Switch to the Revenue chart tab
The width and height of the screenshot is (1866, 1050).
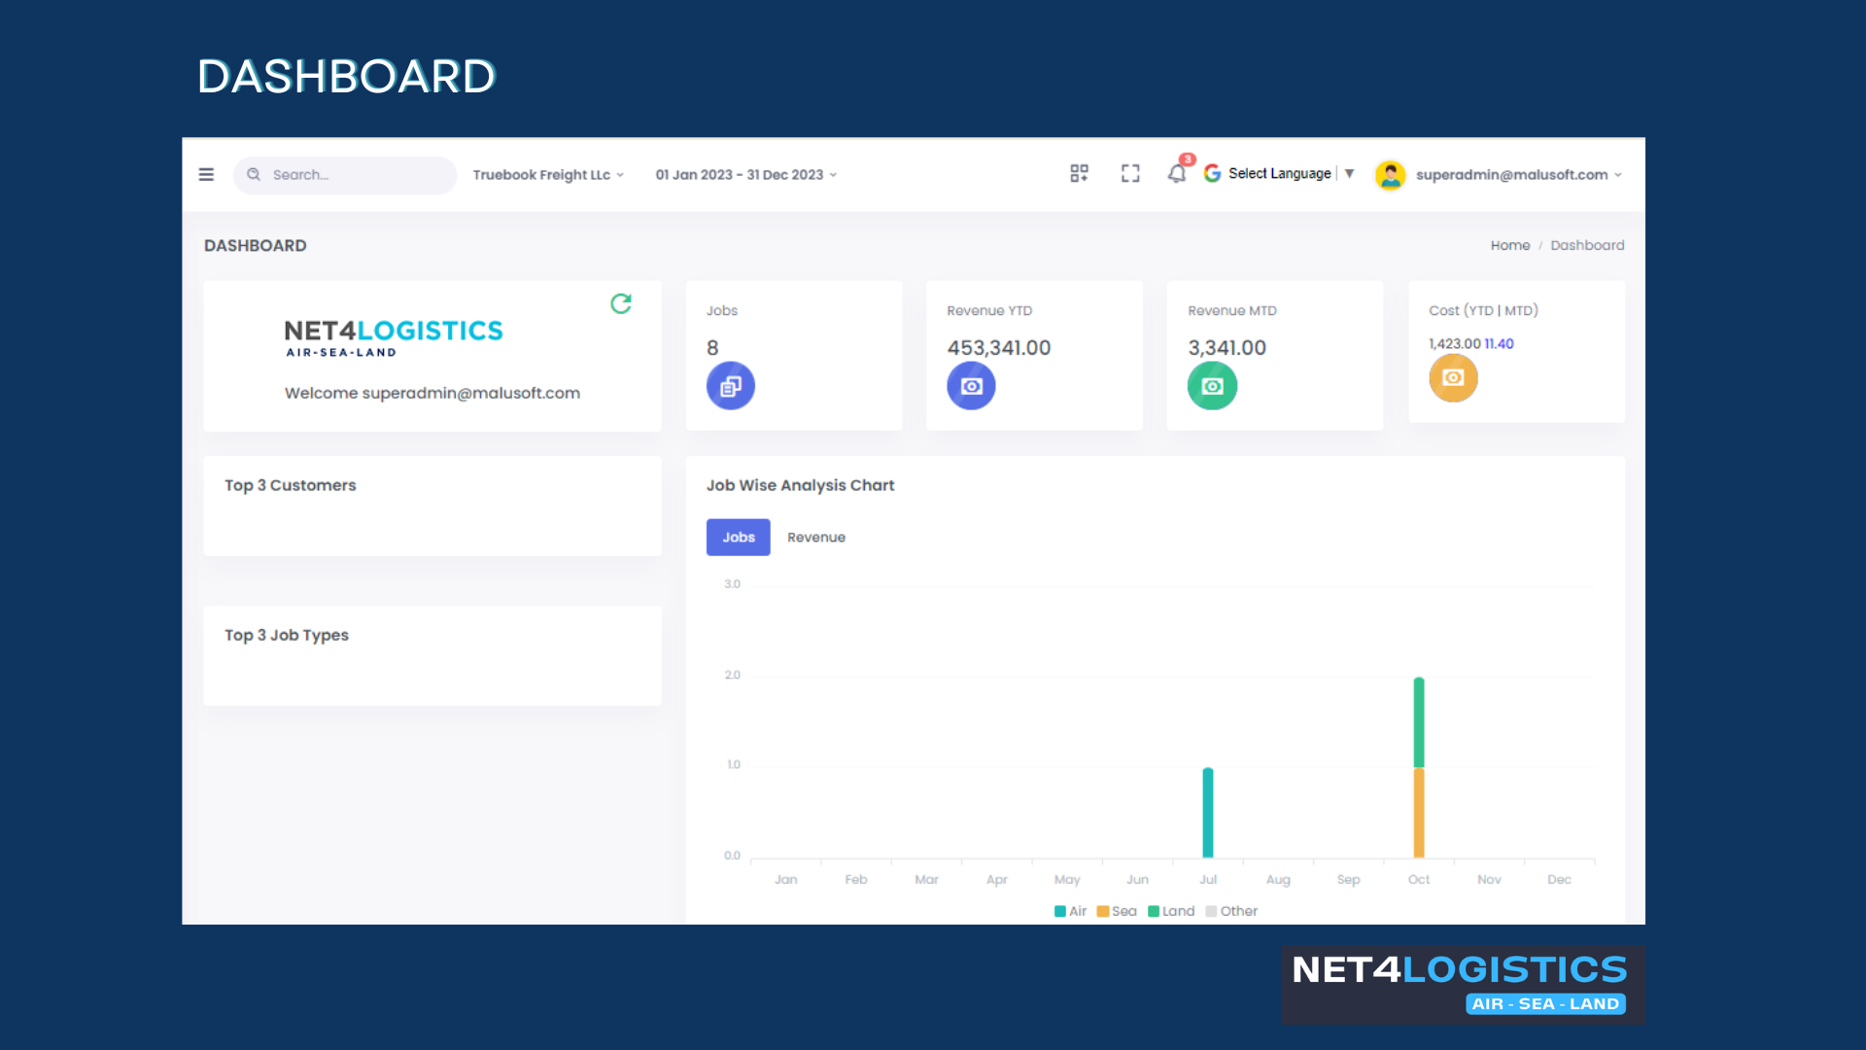(815, 538)
